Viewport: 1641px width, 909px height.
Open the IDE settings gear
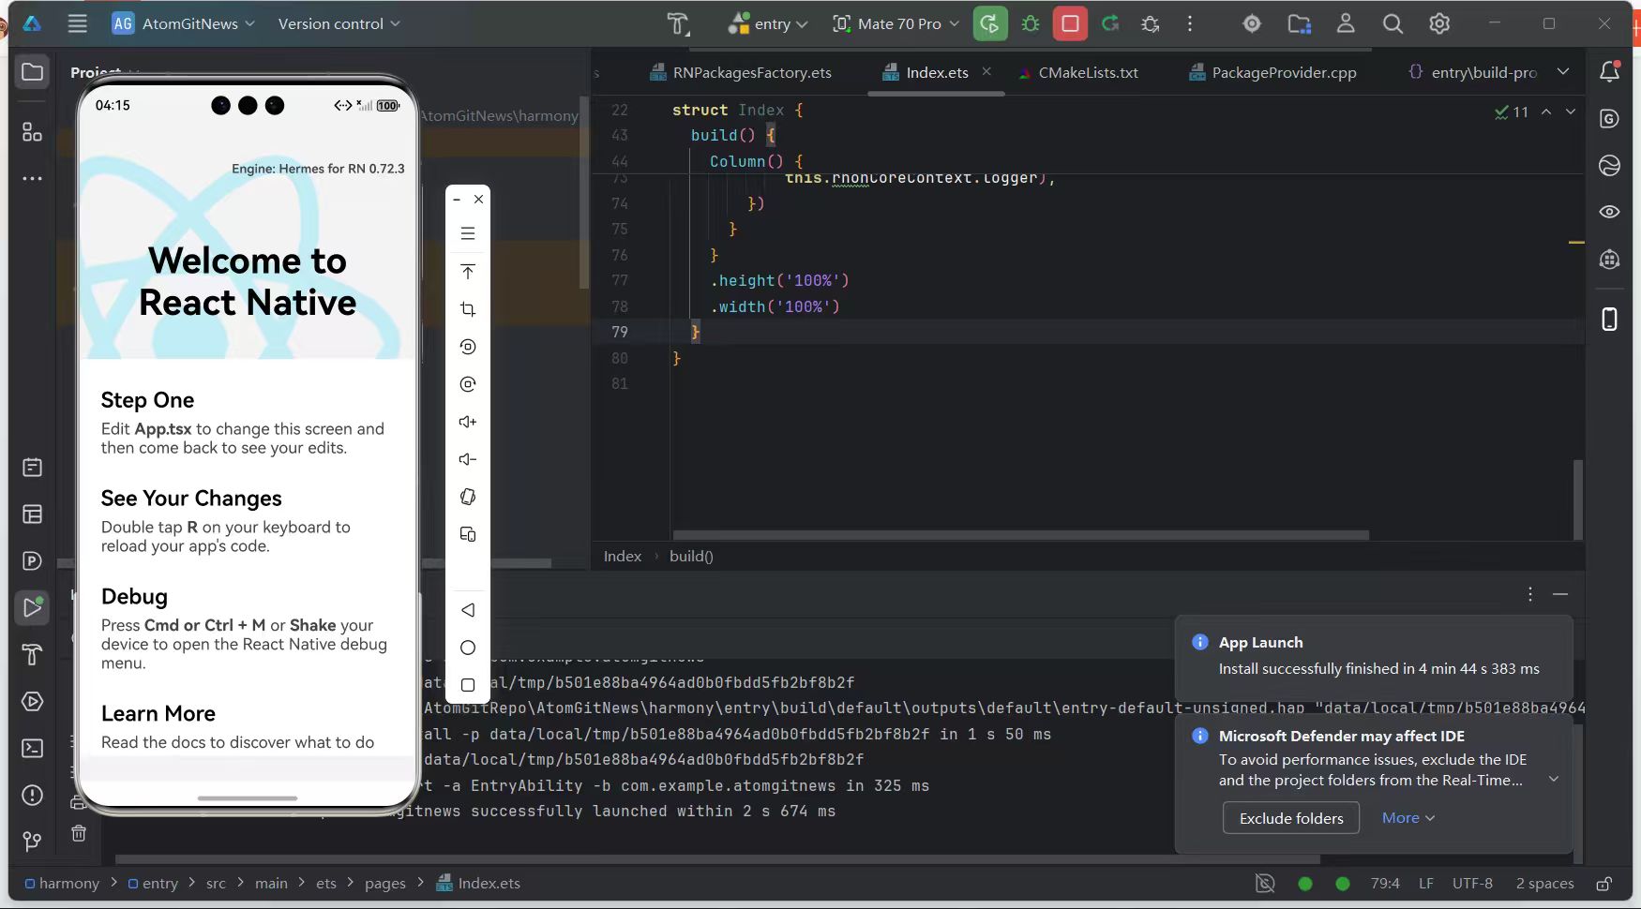(x=1439, y=23)
